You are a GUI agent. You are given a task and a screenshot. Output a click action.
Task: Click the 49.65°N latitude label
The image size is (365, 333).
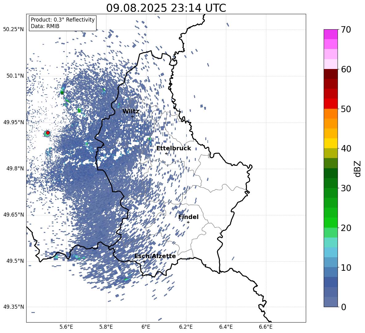(x=14, y=214)
